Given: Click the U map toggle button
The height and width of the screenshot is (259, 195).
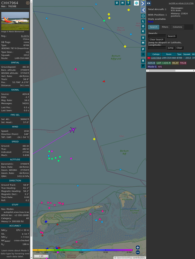Looking at the screenshot, I should (117, 3).
